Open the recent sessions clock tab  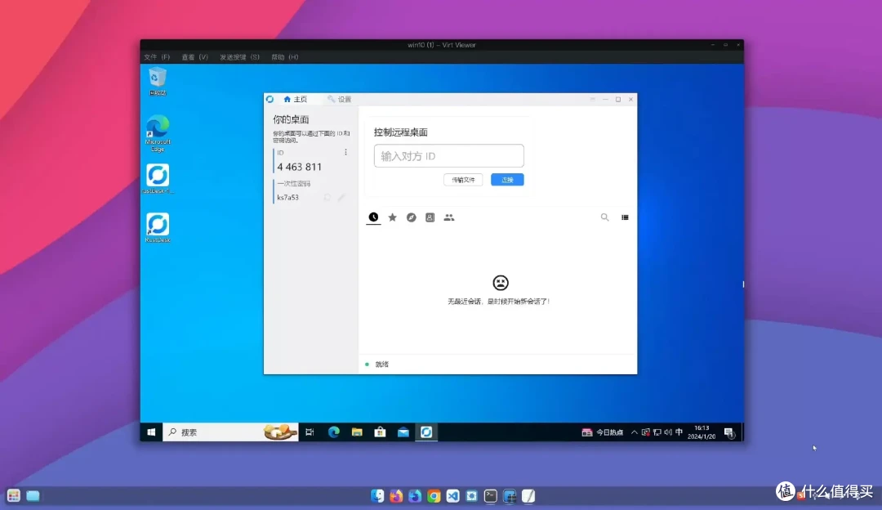click(373, 217)
